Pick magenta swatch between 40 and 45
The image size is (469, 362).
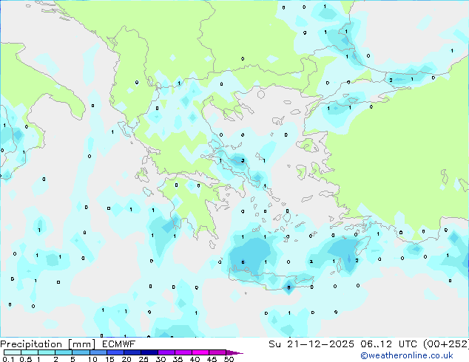coord(200,352)
